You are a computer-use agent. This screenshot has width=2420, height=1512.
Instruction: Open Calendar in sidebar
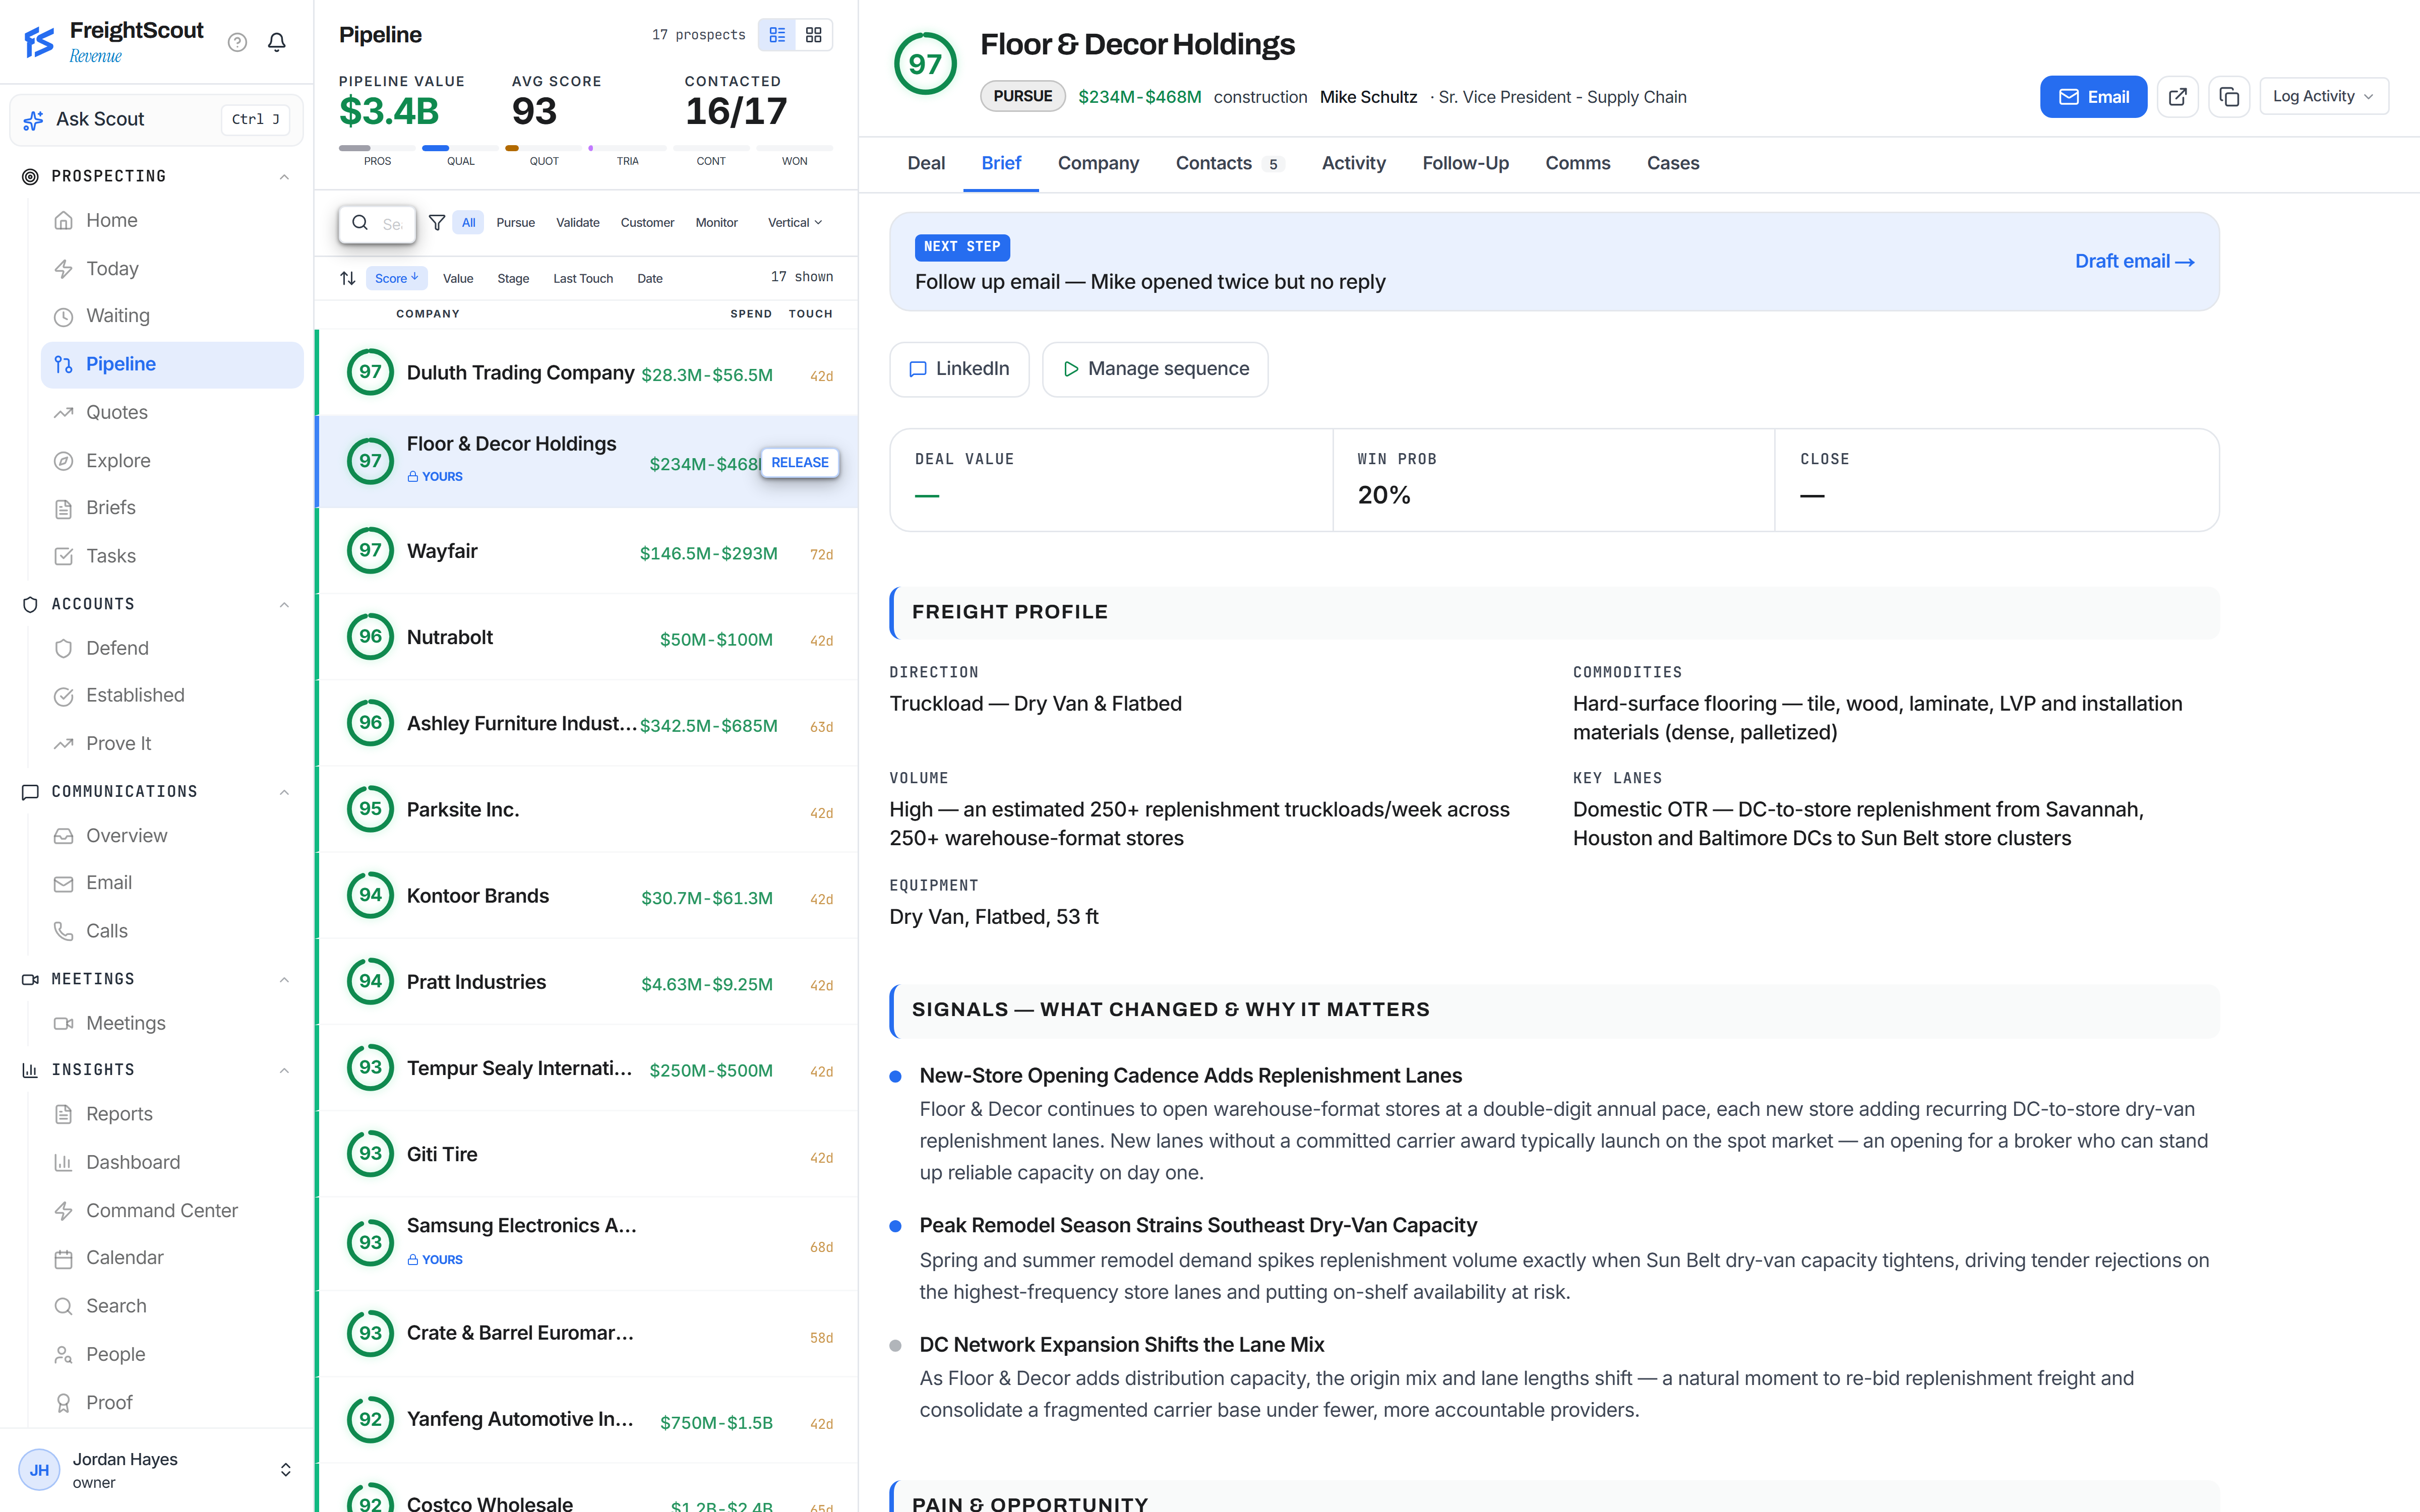[x=172, y=1258]
